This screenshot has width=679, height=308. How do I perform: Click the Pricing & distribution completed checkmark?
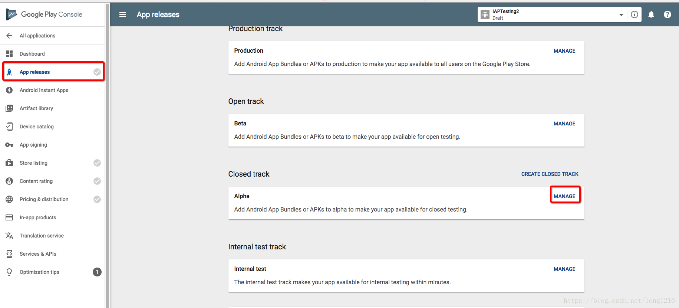[x=97, y=199]
